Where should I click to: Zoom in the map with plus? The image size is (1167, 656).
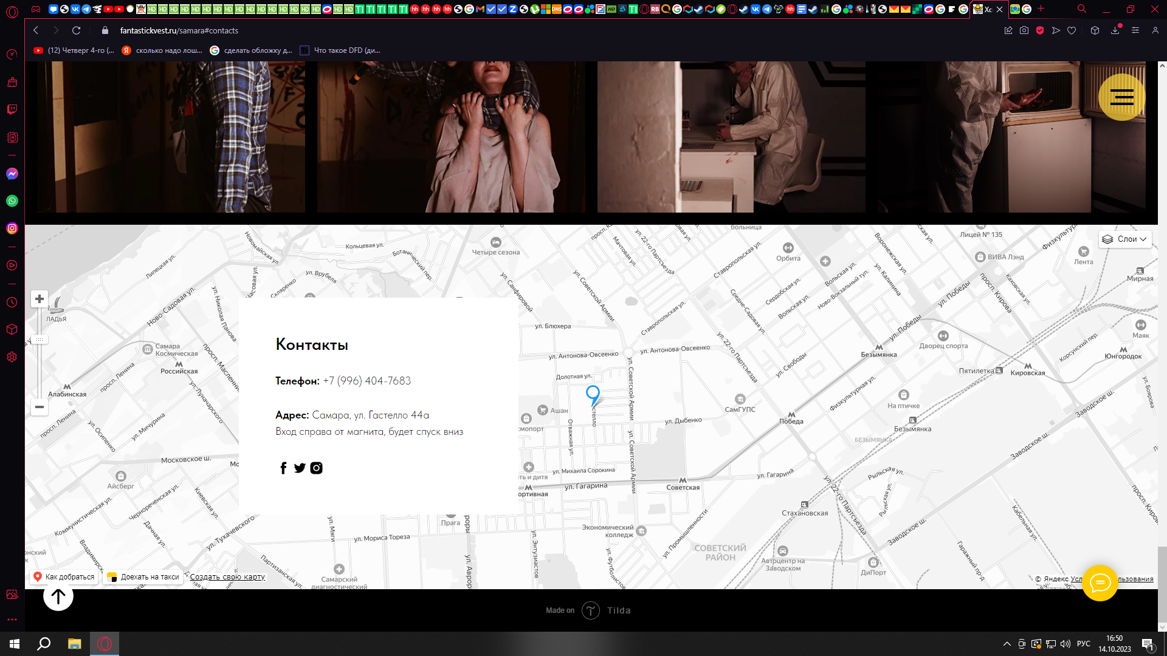click(40, 299)
